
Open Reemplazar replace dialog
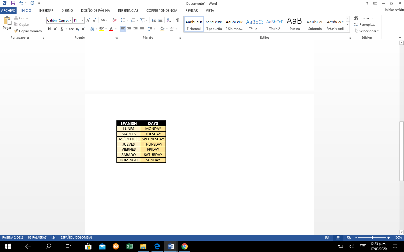[x=365, y=25]
